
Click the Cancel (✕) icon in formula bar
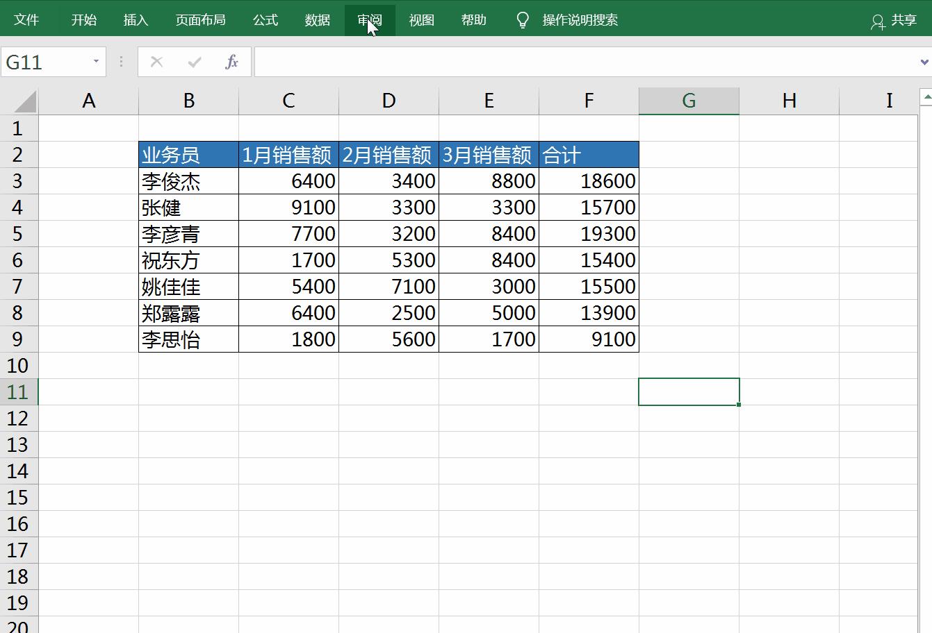pyautogui.click(x=156, y=62)
